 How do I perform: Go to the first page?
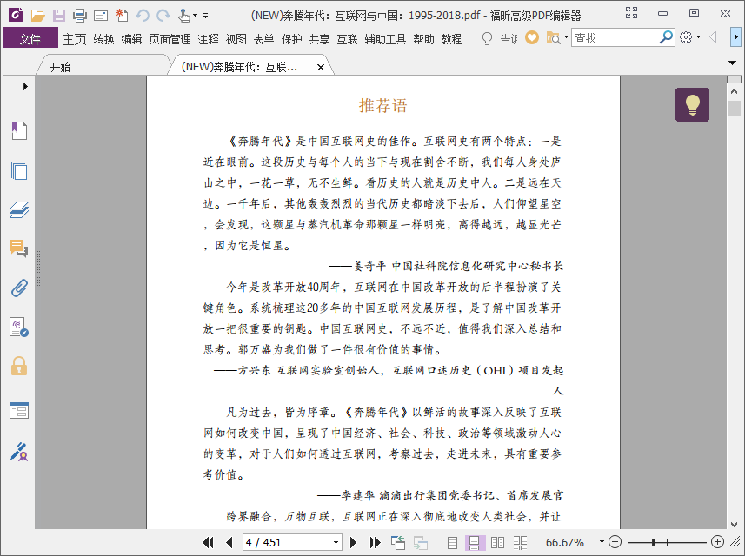point(208,542)
